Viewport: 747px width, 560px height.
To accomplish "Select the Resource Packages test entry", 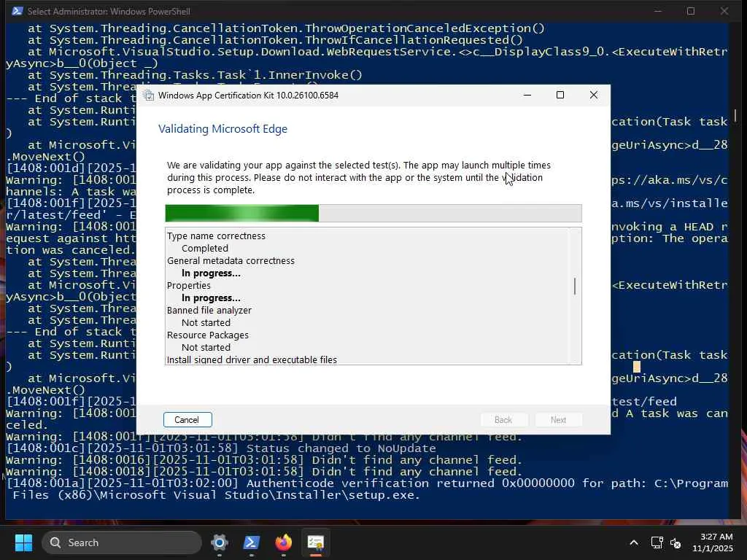I will 208,335.
